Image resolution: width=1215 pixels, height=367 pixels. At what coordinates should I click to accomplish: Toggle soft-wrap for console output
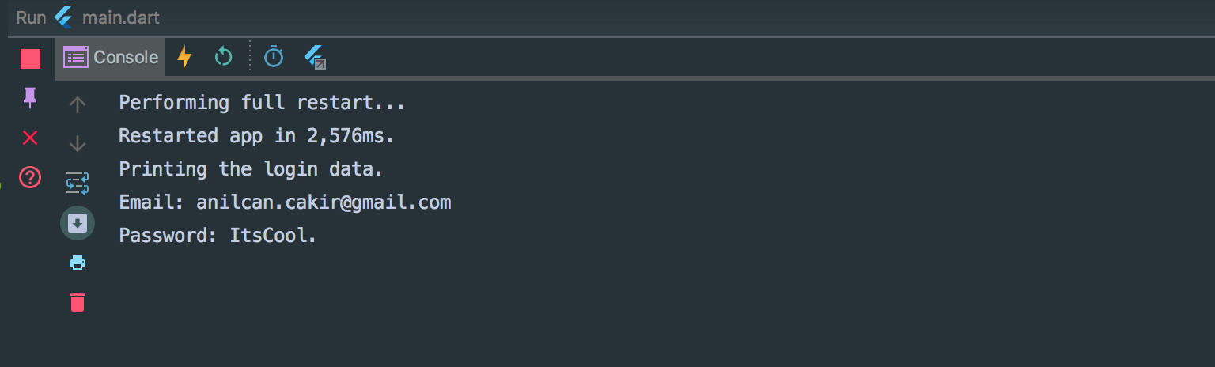[78, 183]
